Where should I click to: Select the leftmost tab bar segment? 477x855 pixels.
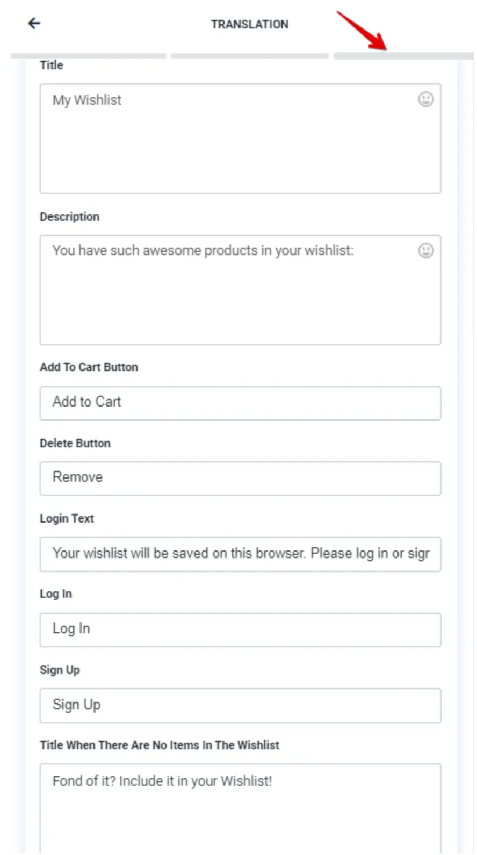click(89, 56)
